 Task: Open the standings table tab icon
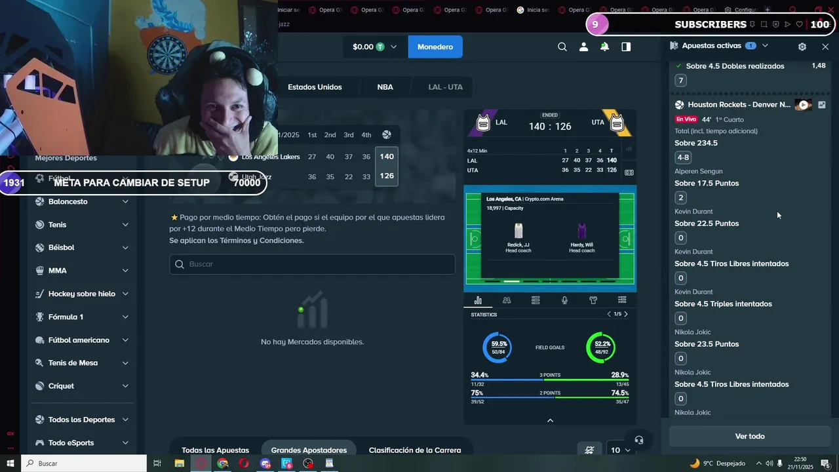pos(536,300)
